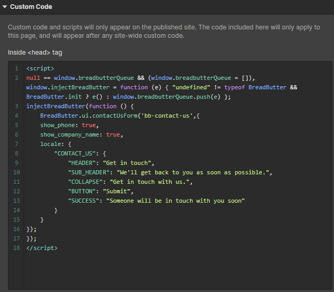Click the "HEADER": "Get in touch" line
Viewport: 334px width, 292px height.
point(111,163)
